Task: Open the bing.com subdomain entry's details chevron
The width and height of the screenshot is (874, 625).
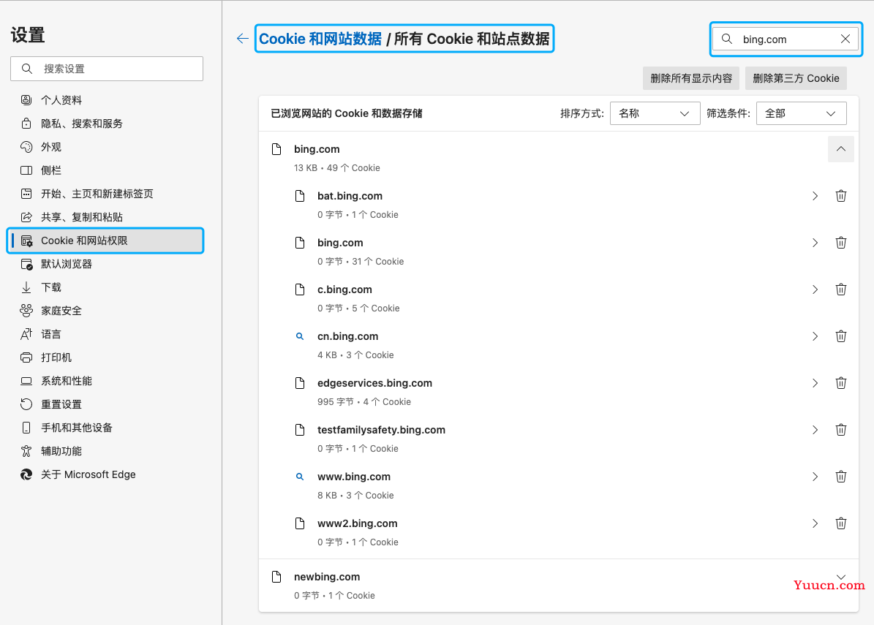Action: pos(815,243)
